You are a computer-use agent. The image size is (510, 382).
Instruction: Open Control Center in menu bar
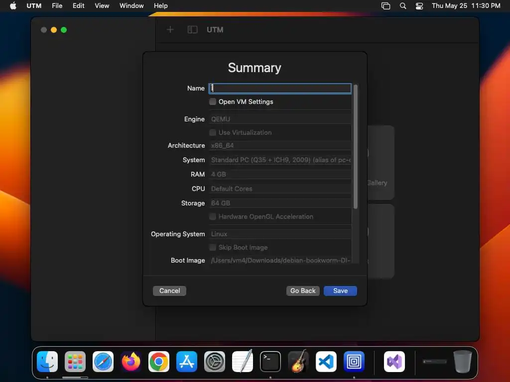pyautogui.click(x=419, y=6)
